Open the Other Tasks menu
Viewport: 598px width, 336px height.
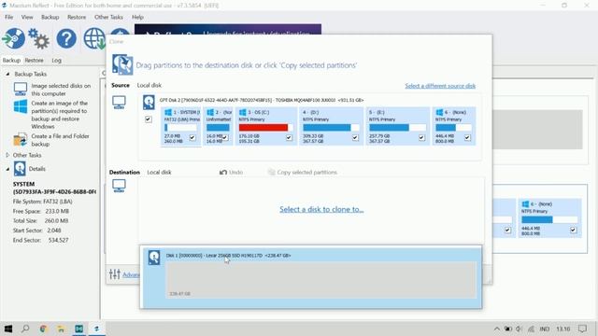click(108, 17)
